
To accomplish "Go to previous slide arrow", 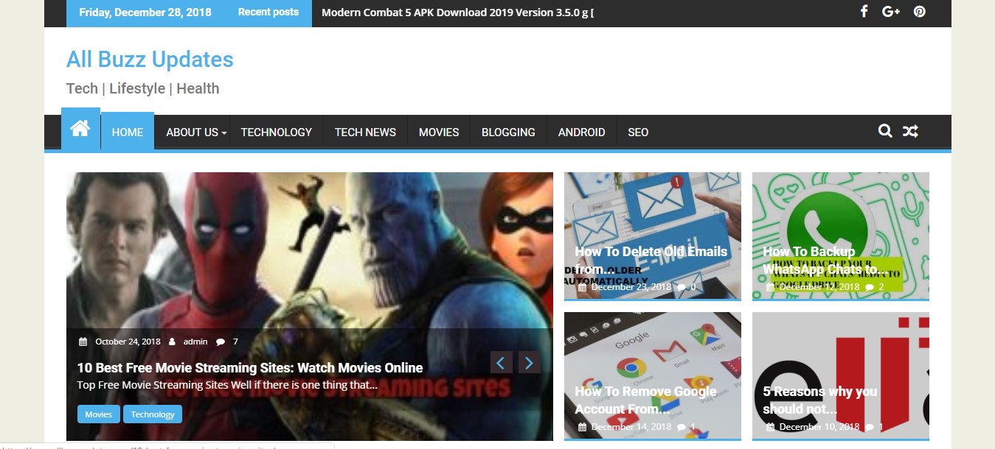I will tap(502, 362).
